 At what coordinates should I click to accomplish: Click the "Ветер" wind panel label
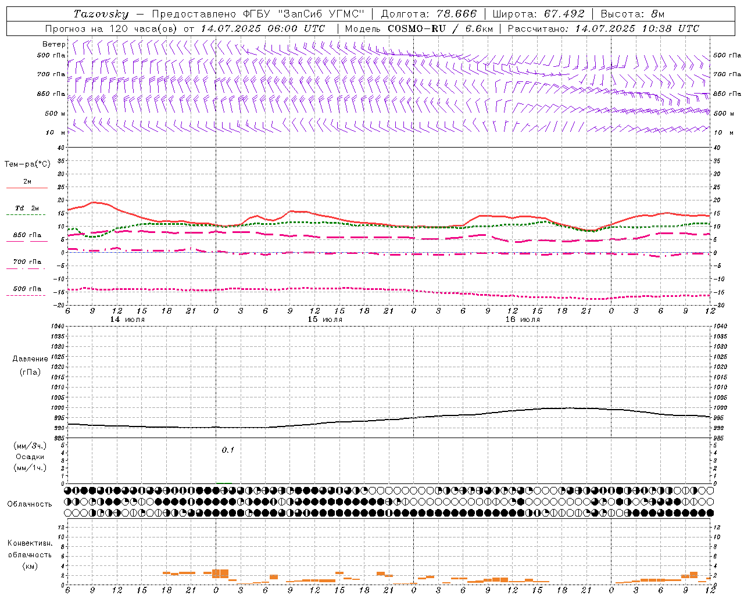pyautogui.click(x=54, y=44)
